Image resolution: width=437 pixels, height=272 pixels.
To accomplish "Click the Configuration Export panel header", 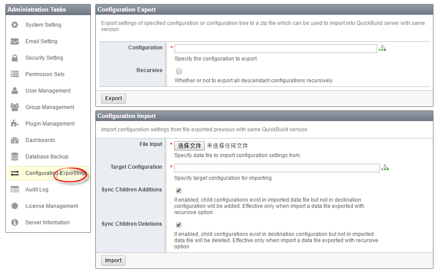I will (x=264, y=9).
